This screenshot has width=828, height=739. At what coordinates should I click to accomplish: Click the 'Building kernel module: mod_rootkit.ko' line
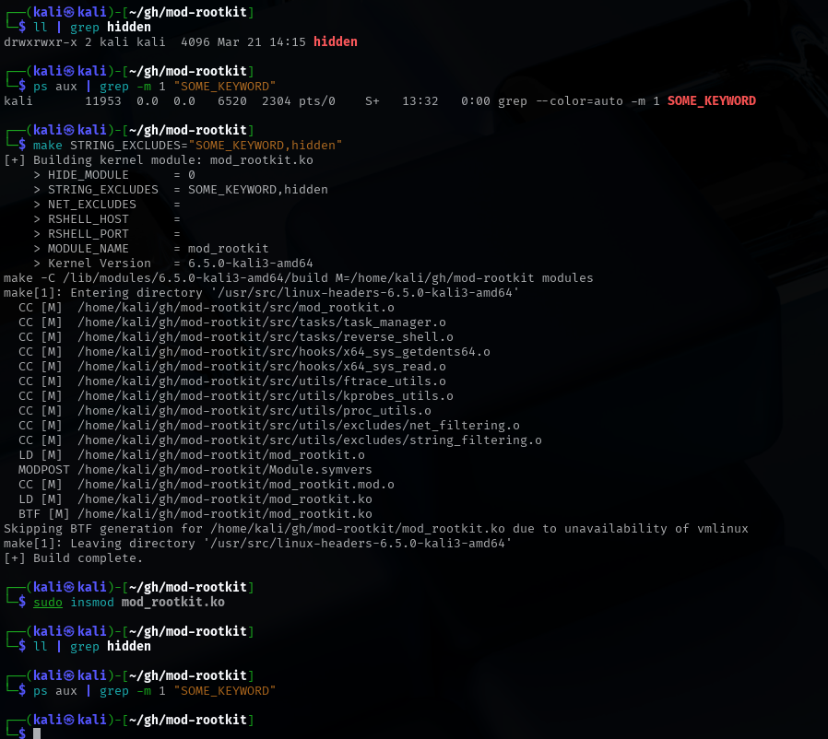(159, 160)
